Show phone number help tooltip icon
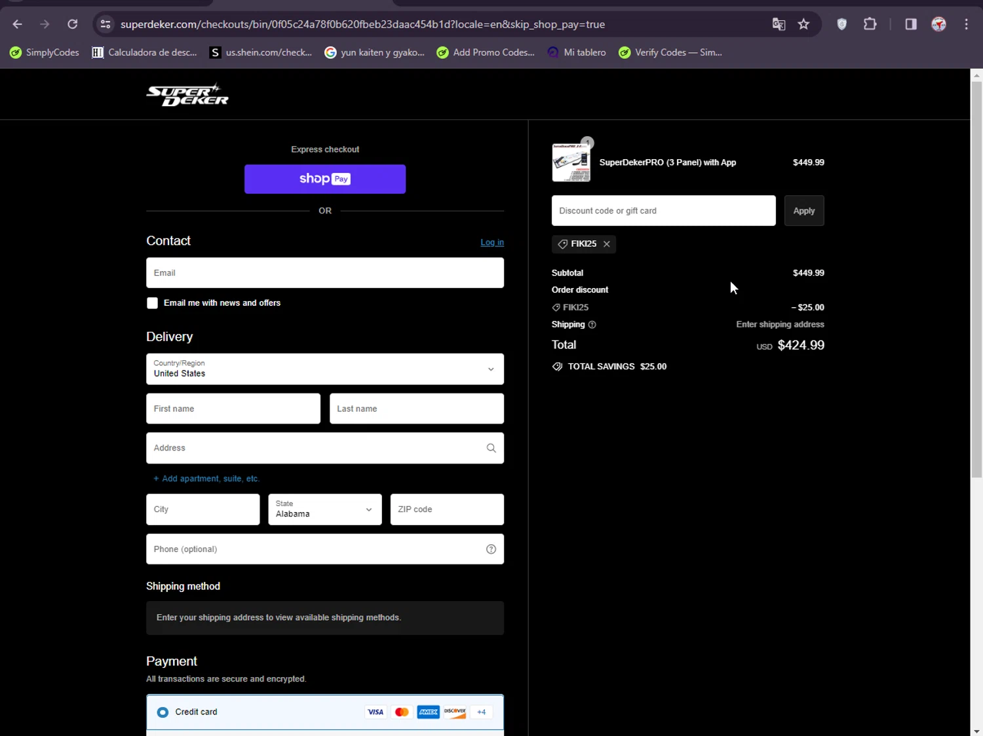Image resolution: width=983 pixels, height=736 pixels. [x=491, y=549]
